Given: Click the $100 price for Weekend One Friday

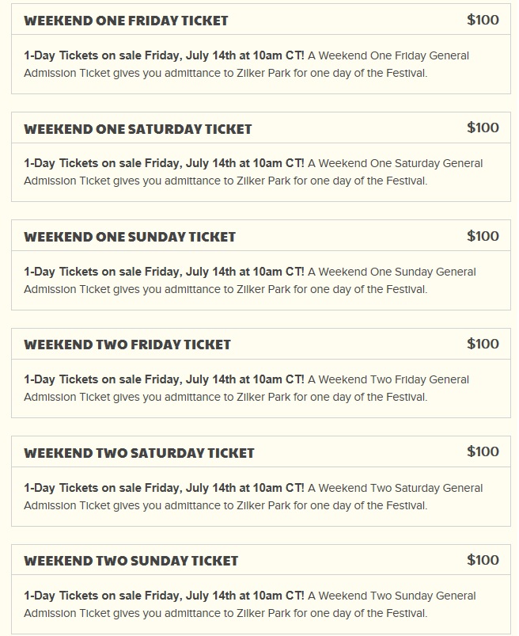Looking at the screenshot, I should coord(483,20).
